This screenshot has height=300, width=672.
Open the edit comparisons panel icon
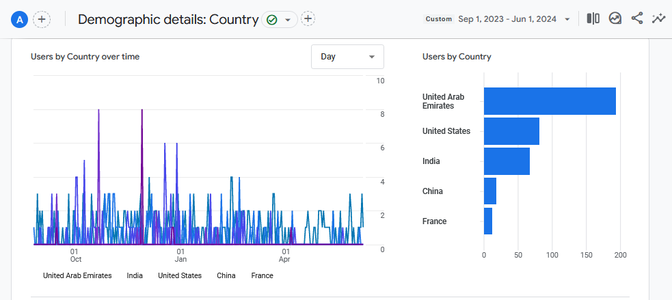click(593, 19)
